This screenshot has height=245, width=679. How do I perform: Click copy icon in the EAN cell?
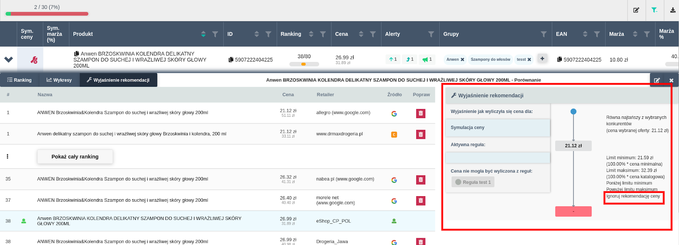point(560,59)
